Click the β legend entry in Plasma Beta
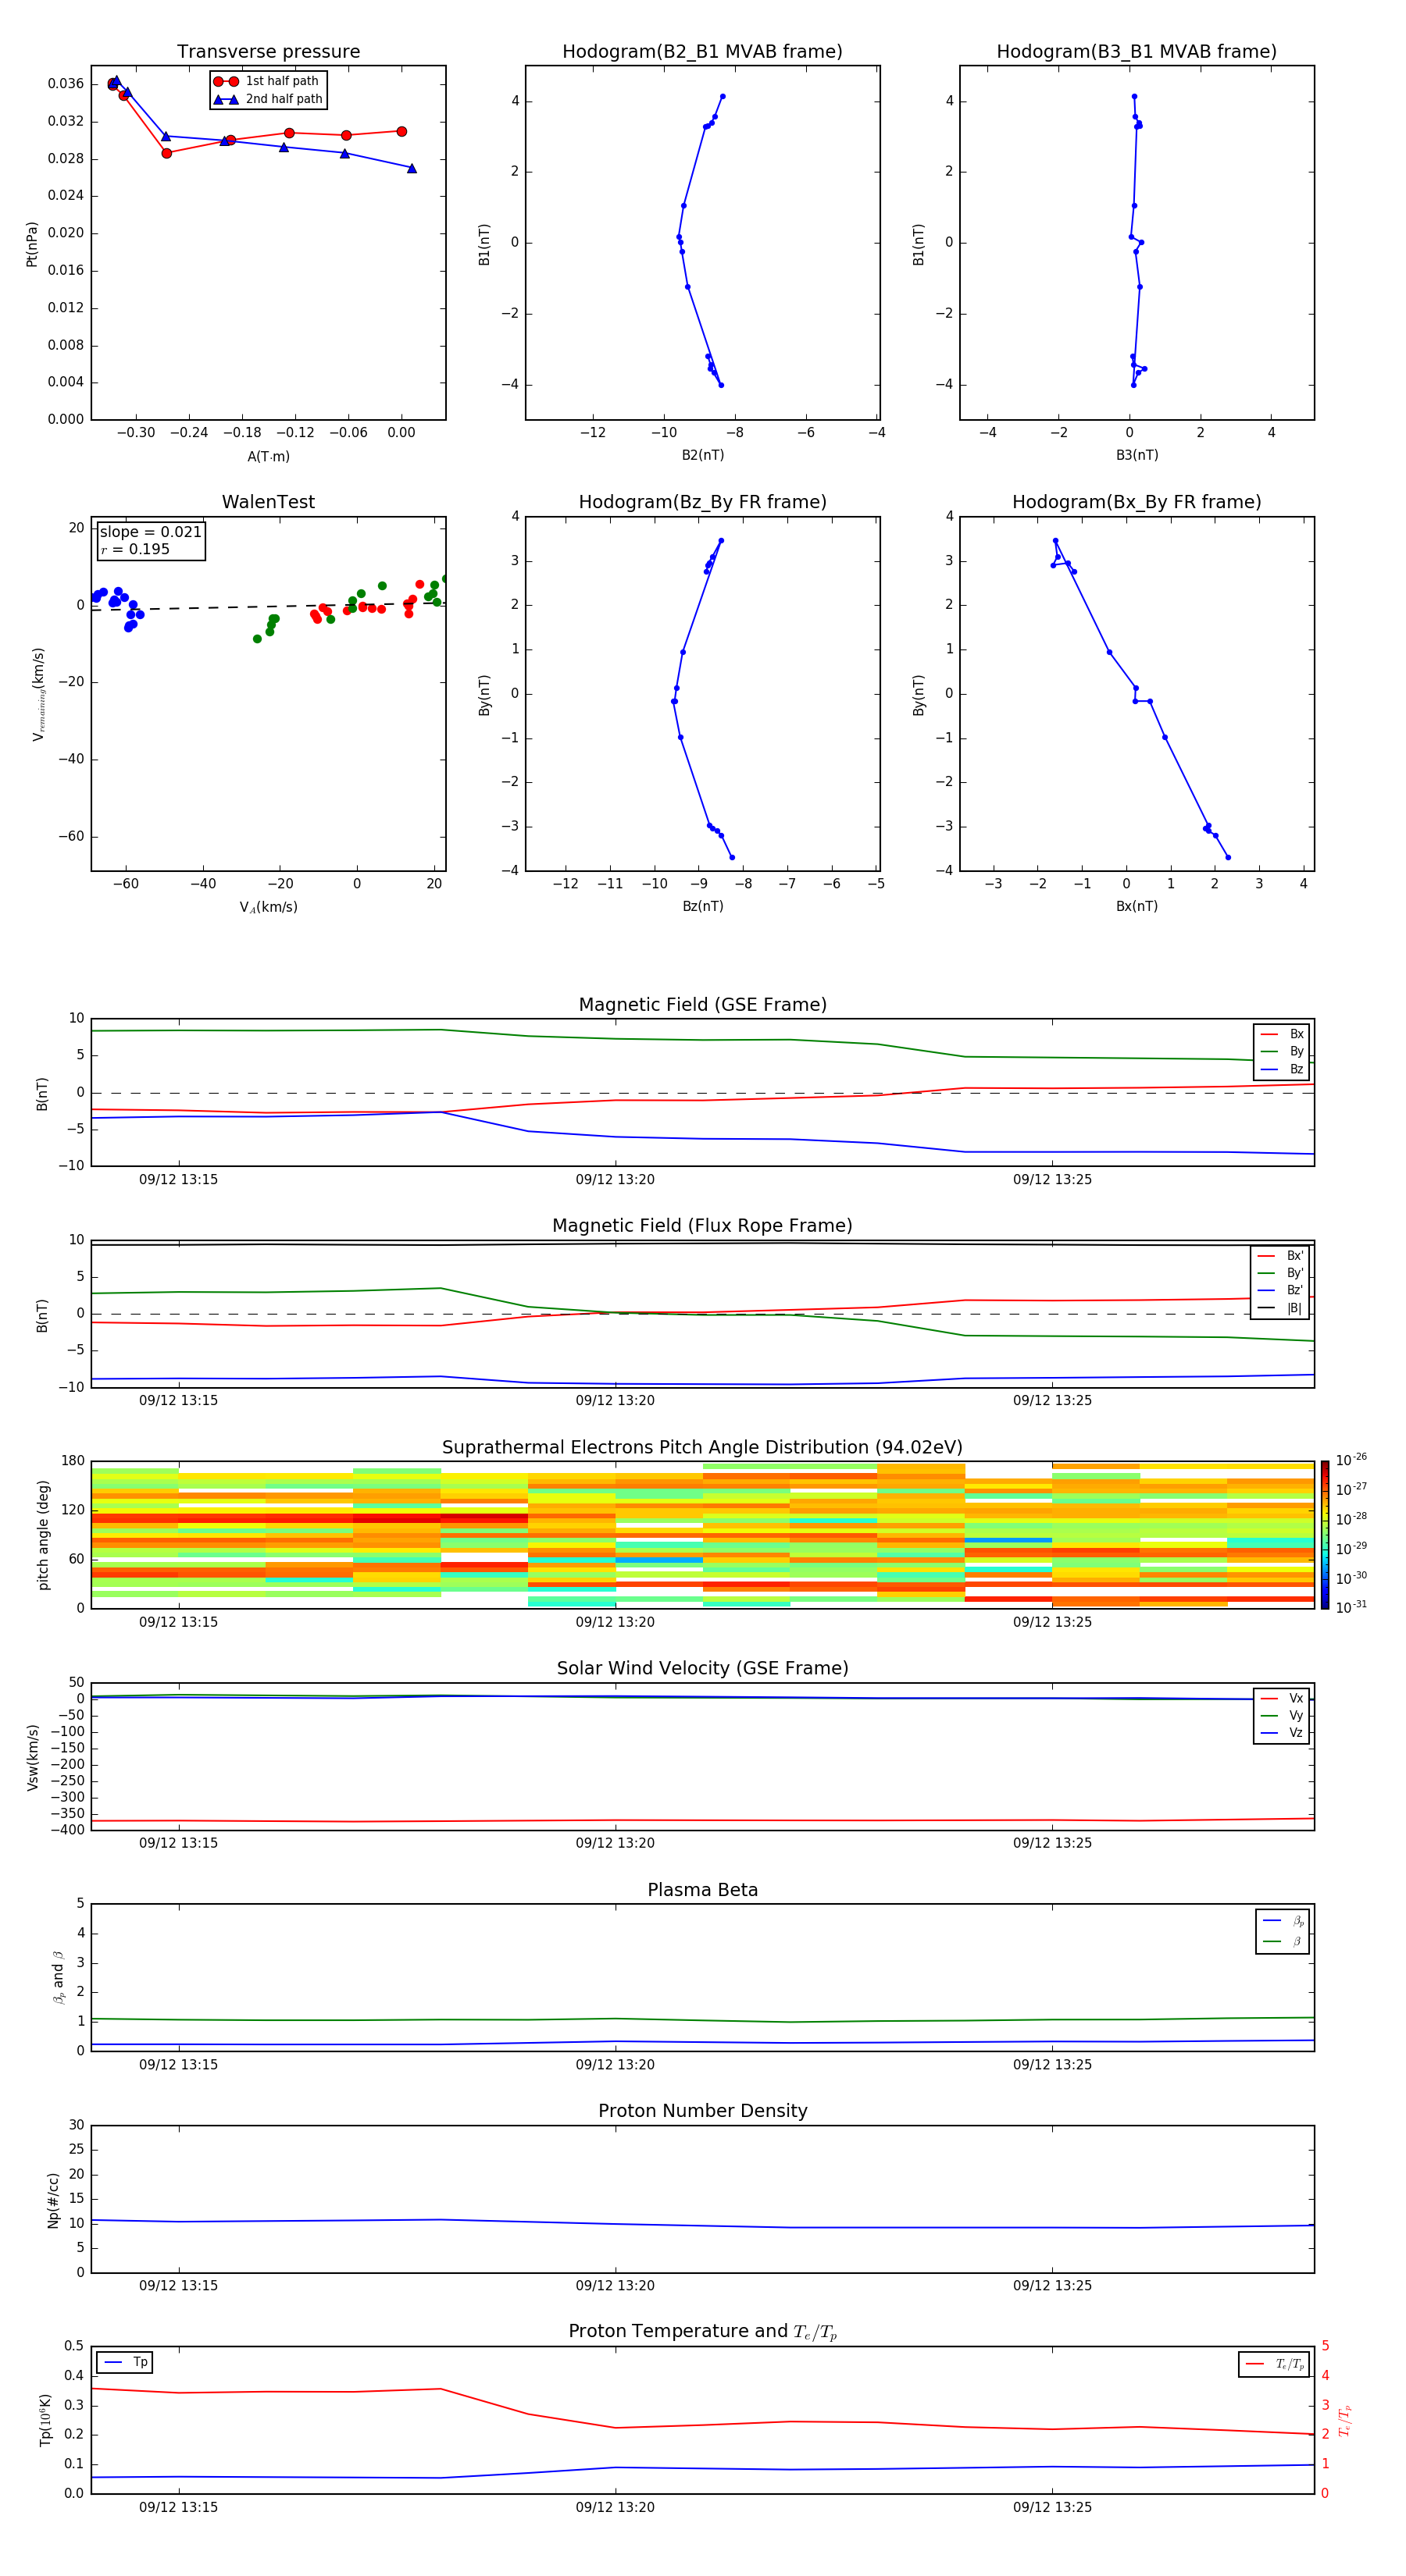 1283,1941
